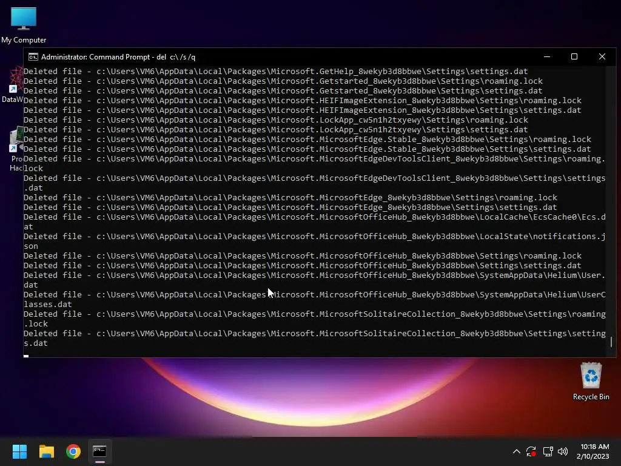Click the MicrosoftOfficeHub Settings roaming.lock line
Viewport: 621px width, 466px height.
[303, 255]
